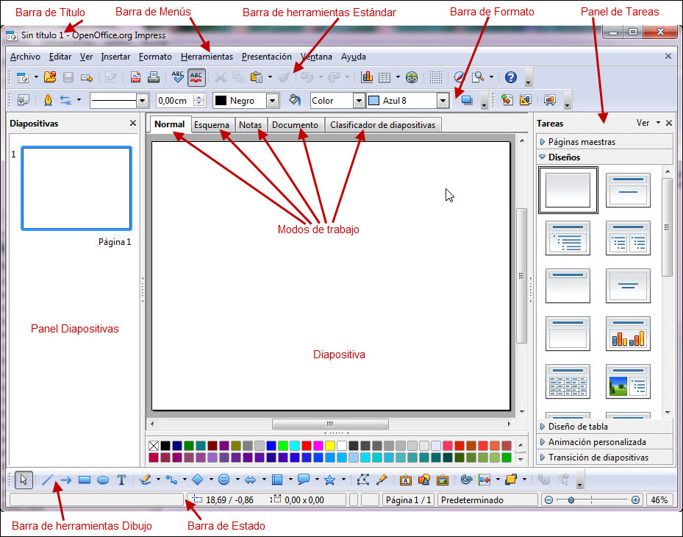Open the Presentación menu

tap(267, 57)
